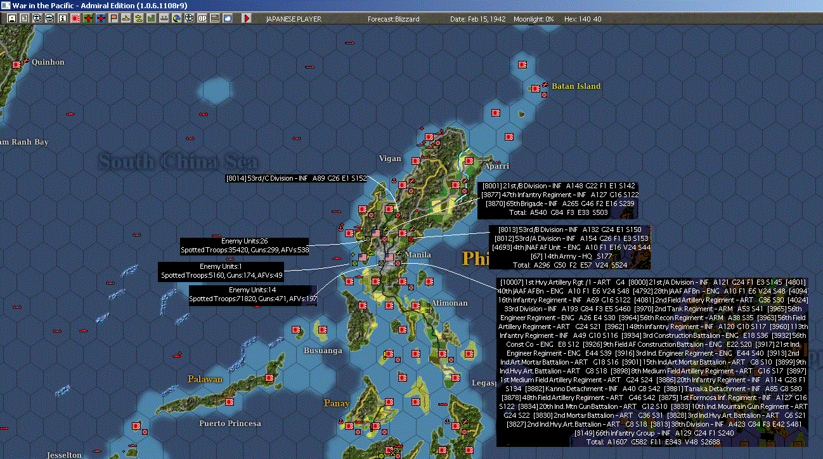Click the Enemy Units:1 popup
The image size is (823, 459).
click(221, 271)
